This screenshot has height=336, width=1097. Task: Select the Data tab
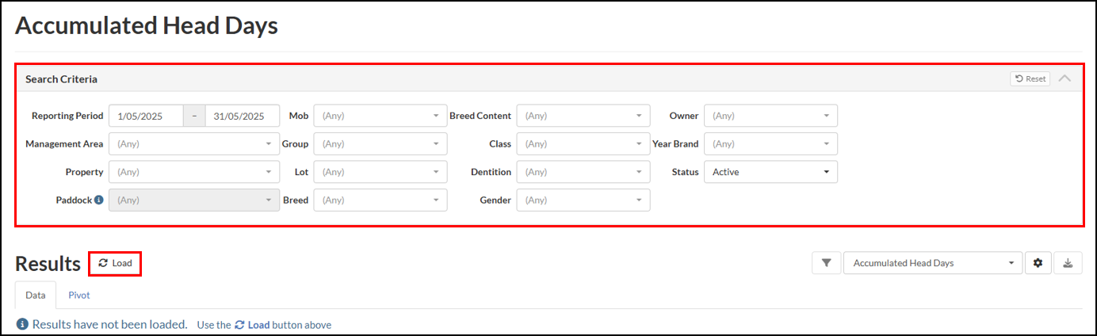(x=36, y=295)
